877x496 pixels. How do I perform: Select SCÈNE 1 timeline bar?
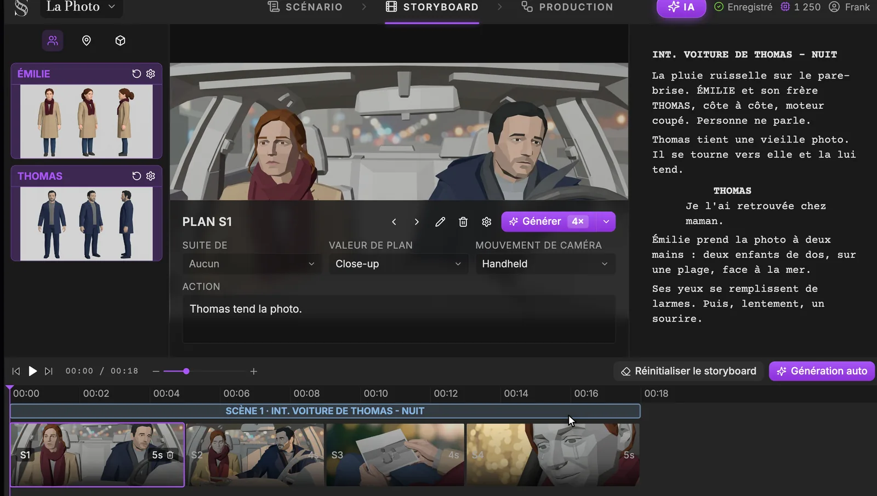click(x=325, y=411)
